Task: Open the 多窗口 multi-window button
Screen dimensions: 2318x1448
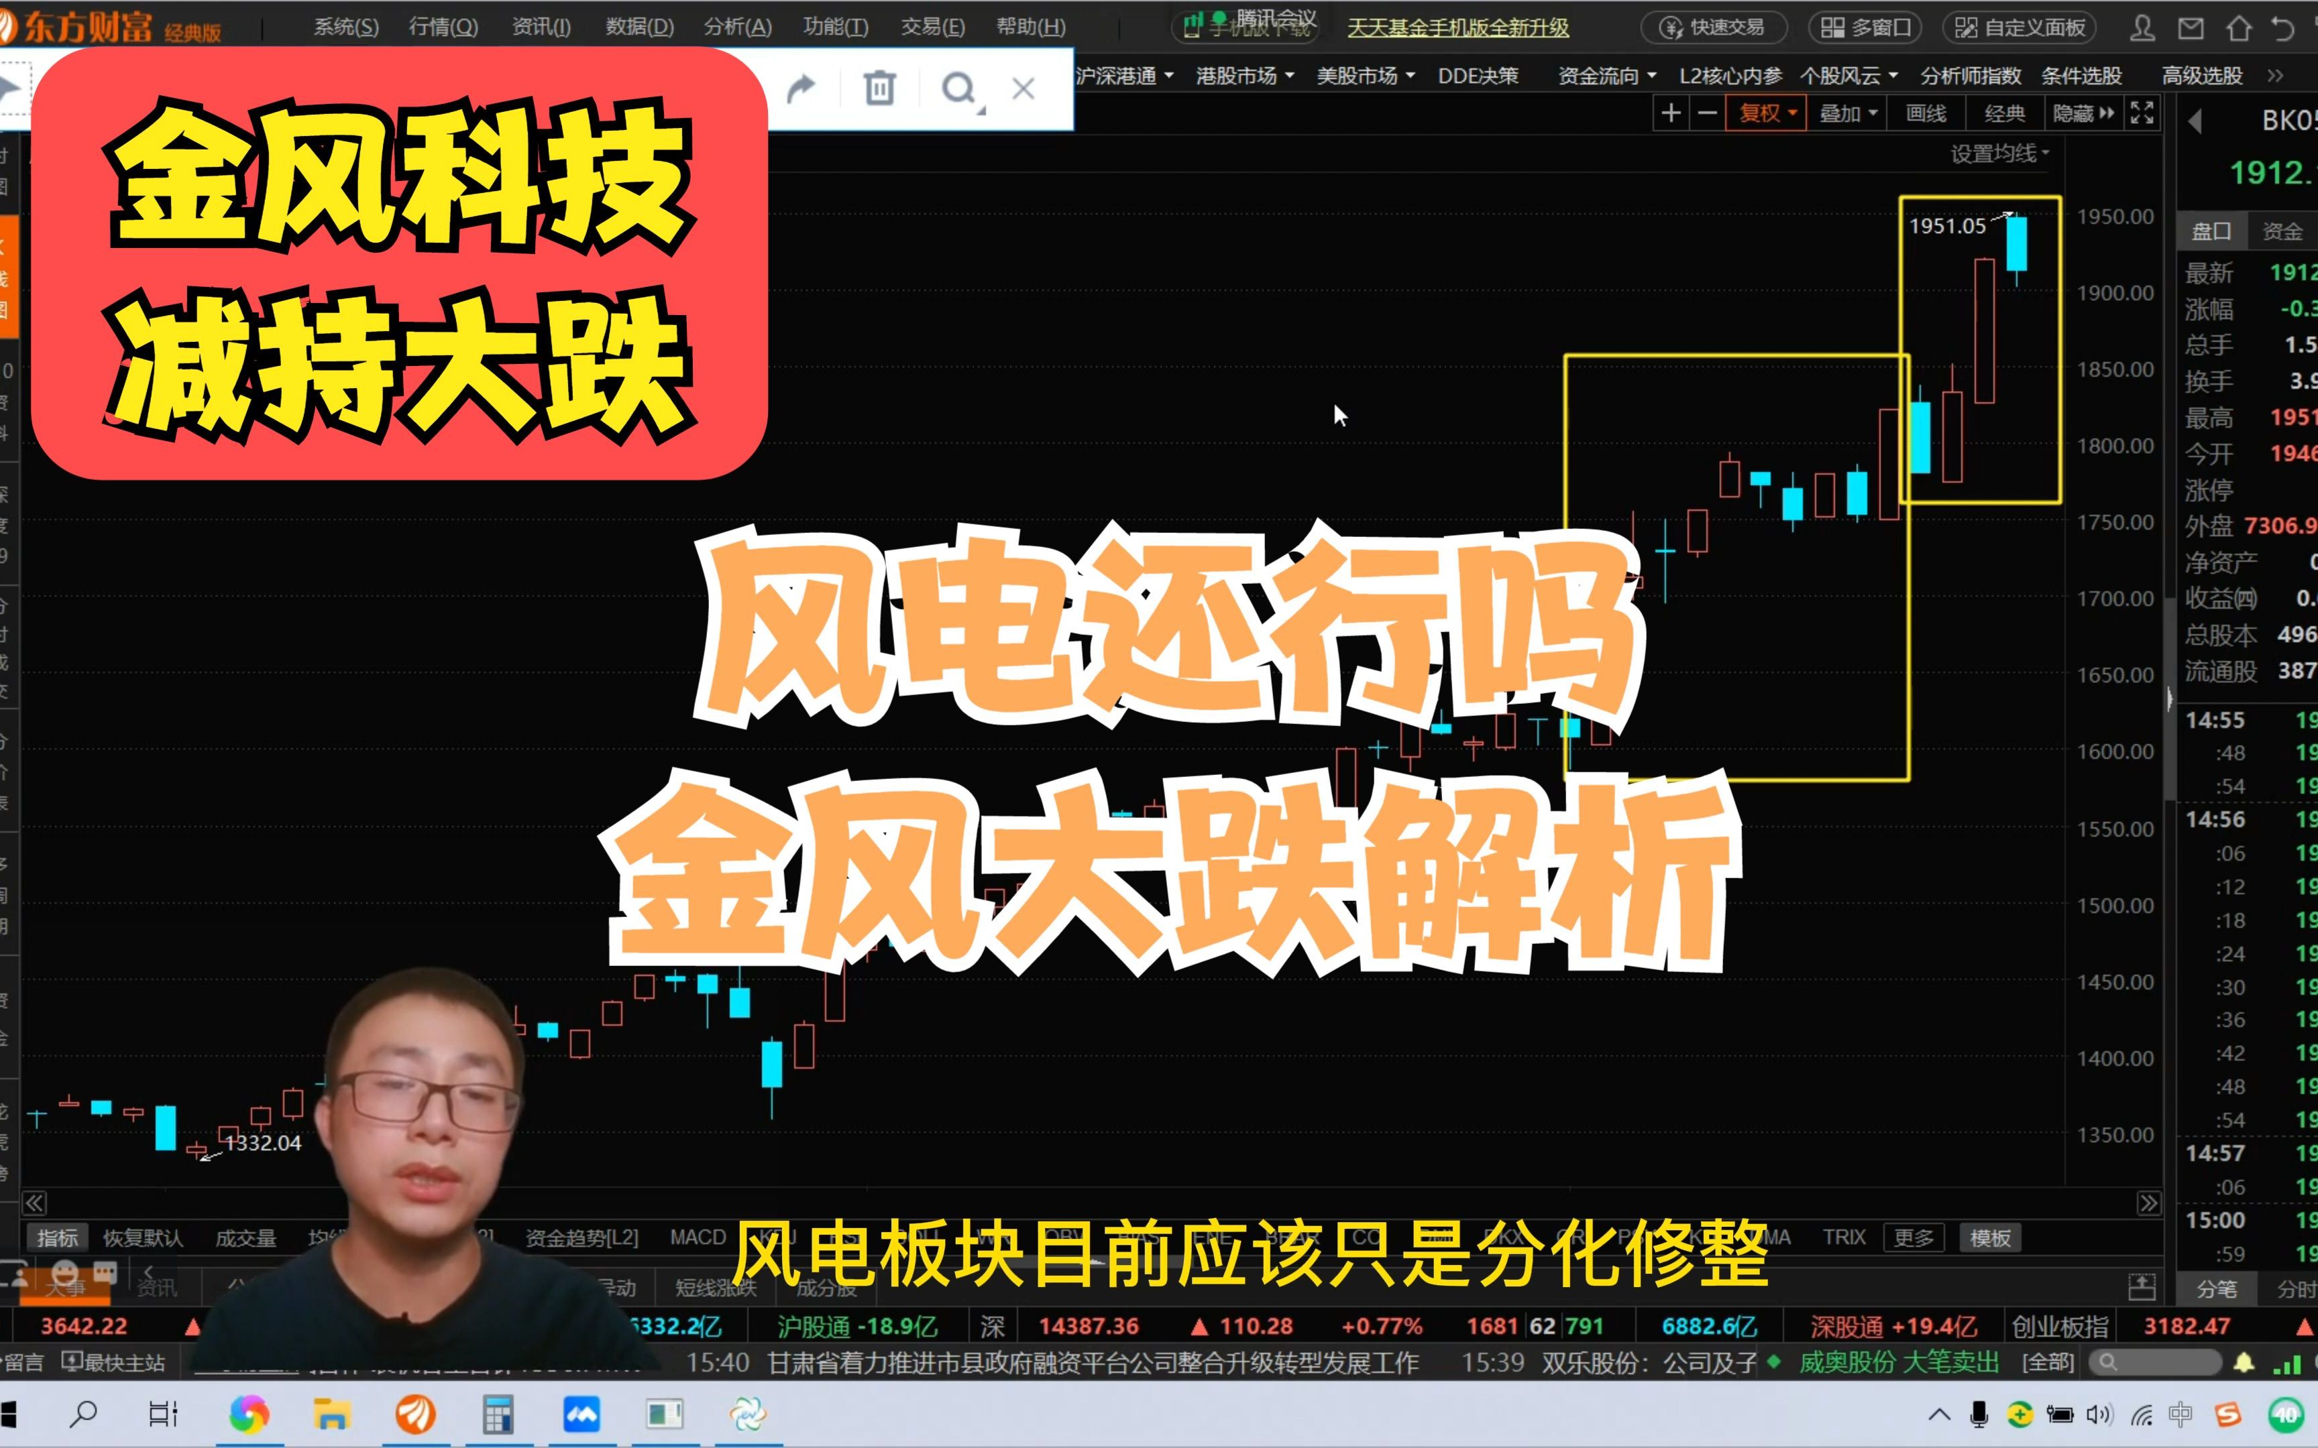Action: [x=1866, y=27]
